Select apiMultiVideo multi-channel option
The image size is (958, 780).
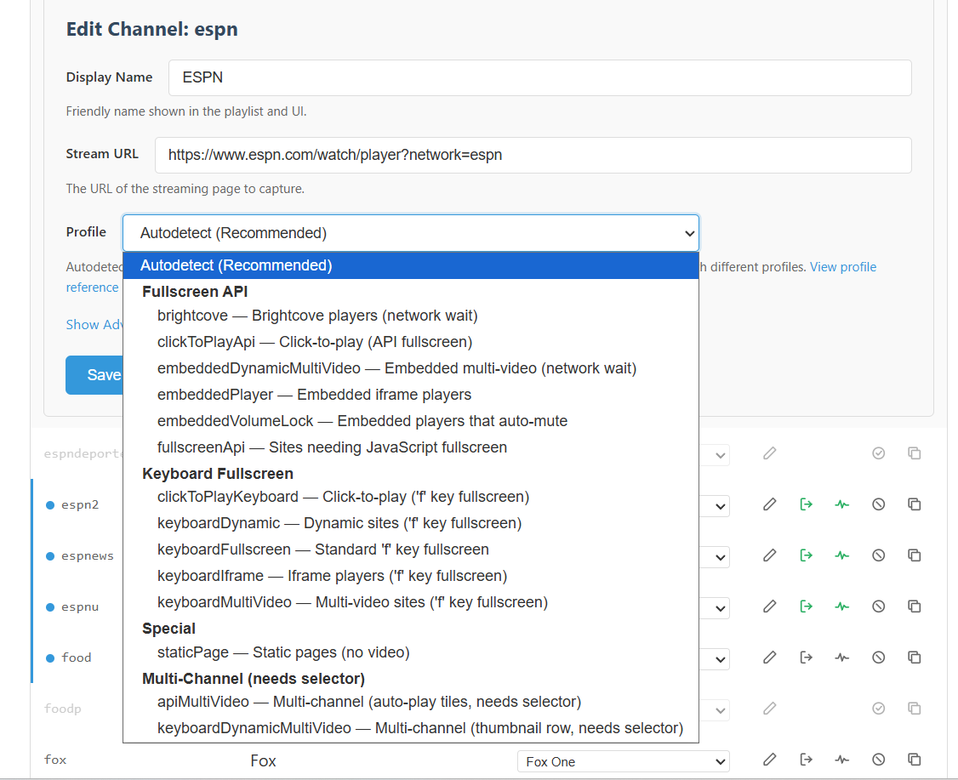411,702
